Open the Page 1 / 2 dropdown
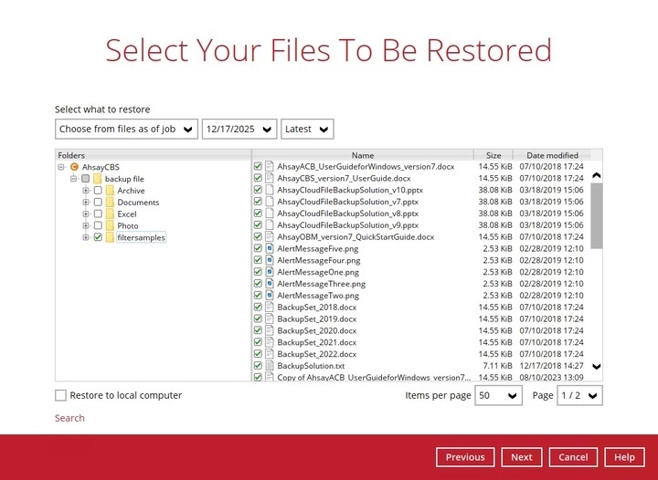 coord(579,395)
